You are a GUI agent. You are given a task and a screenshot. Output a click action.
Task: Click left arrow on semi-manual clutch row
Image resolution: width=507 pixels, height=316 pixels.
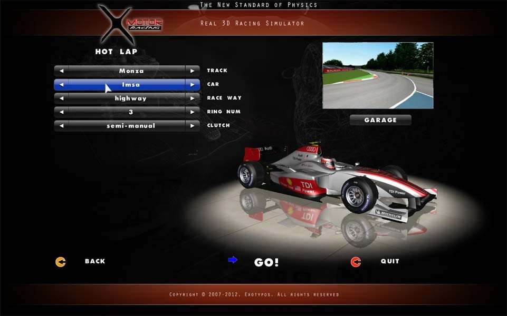pos(61,125)
